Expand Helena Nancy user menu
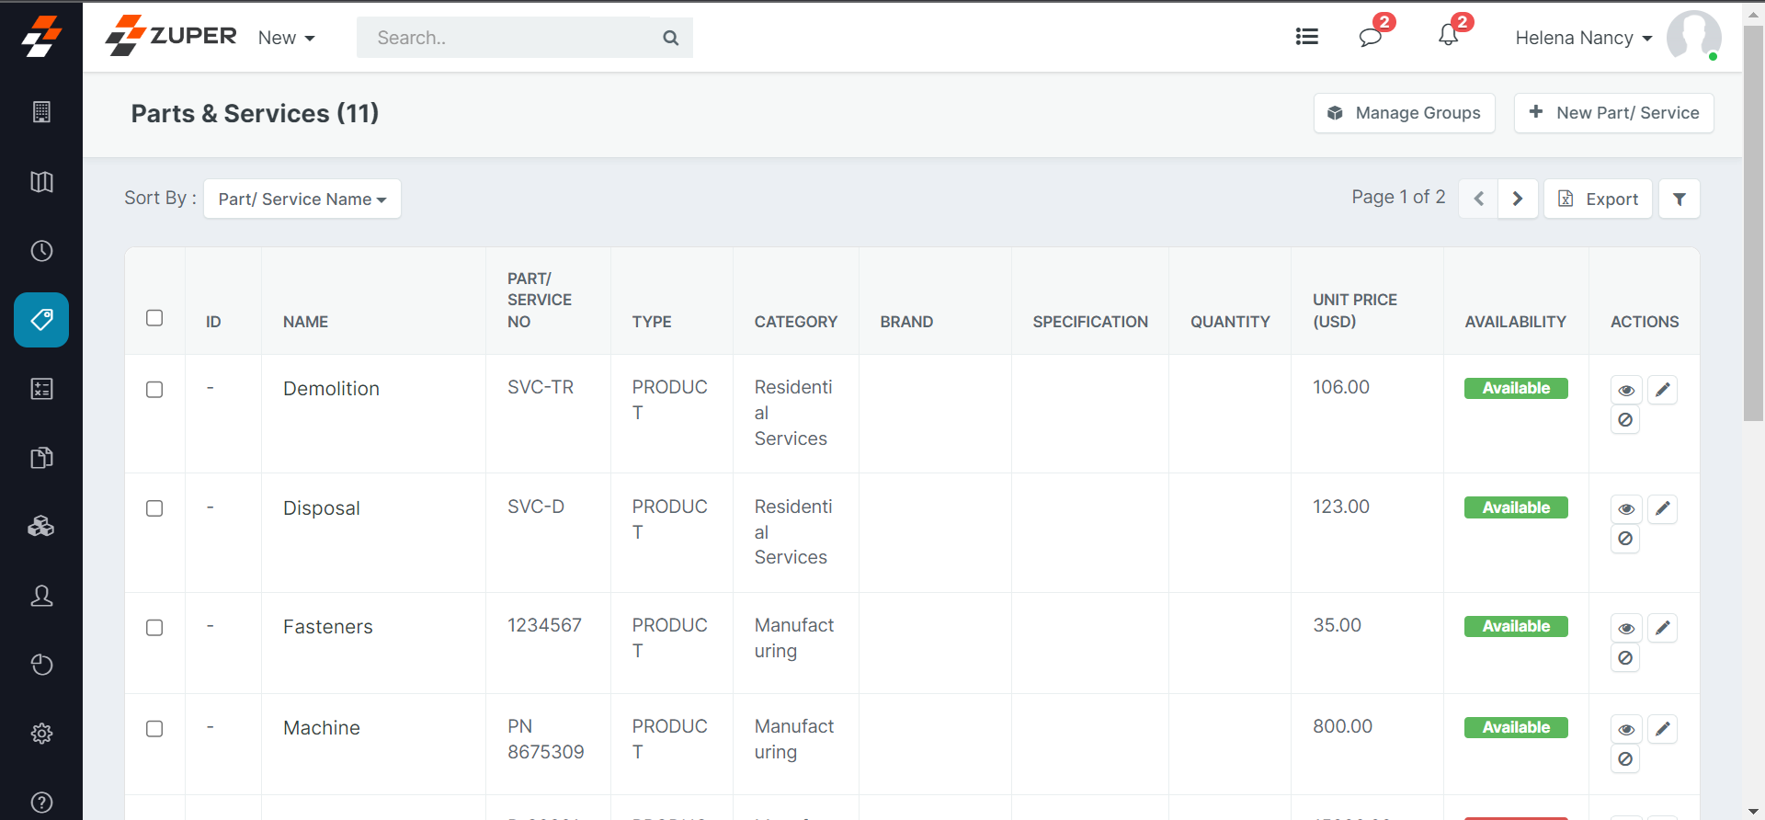This screenshot has width=1765, height=820. [1583, 38]
